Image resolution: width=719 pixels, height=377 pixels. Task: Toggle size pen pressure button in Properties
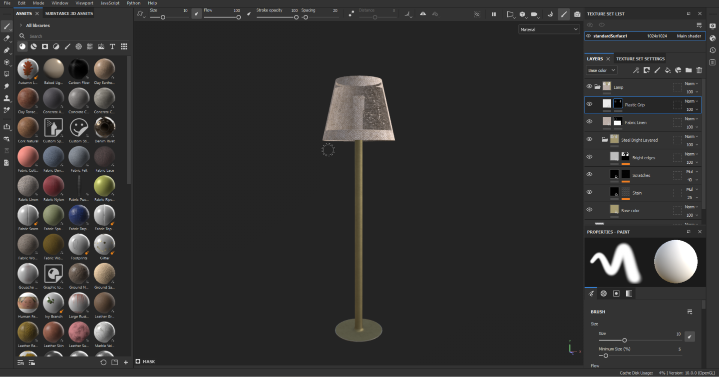coord(690,337)
